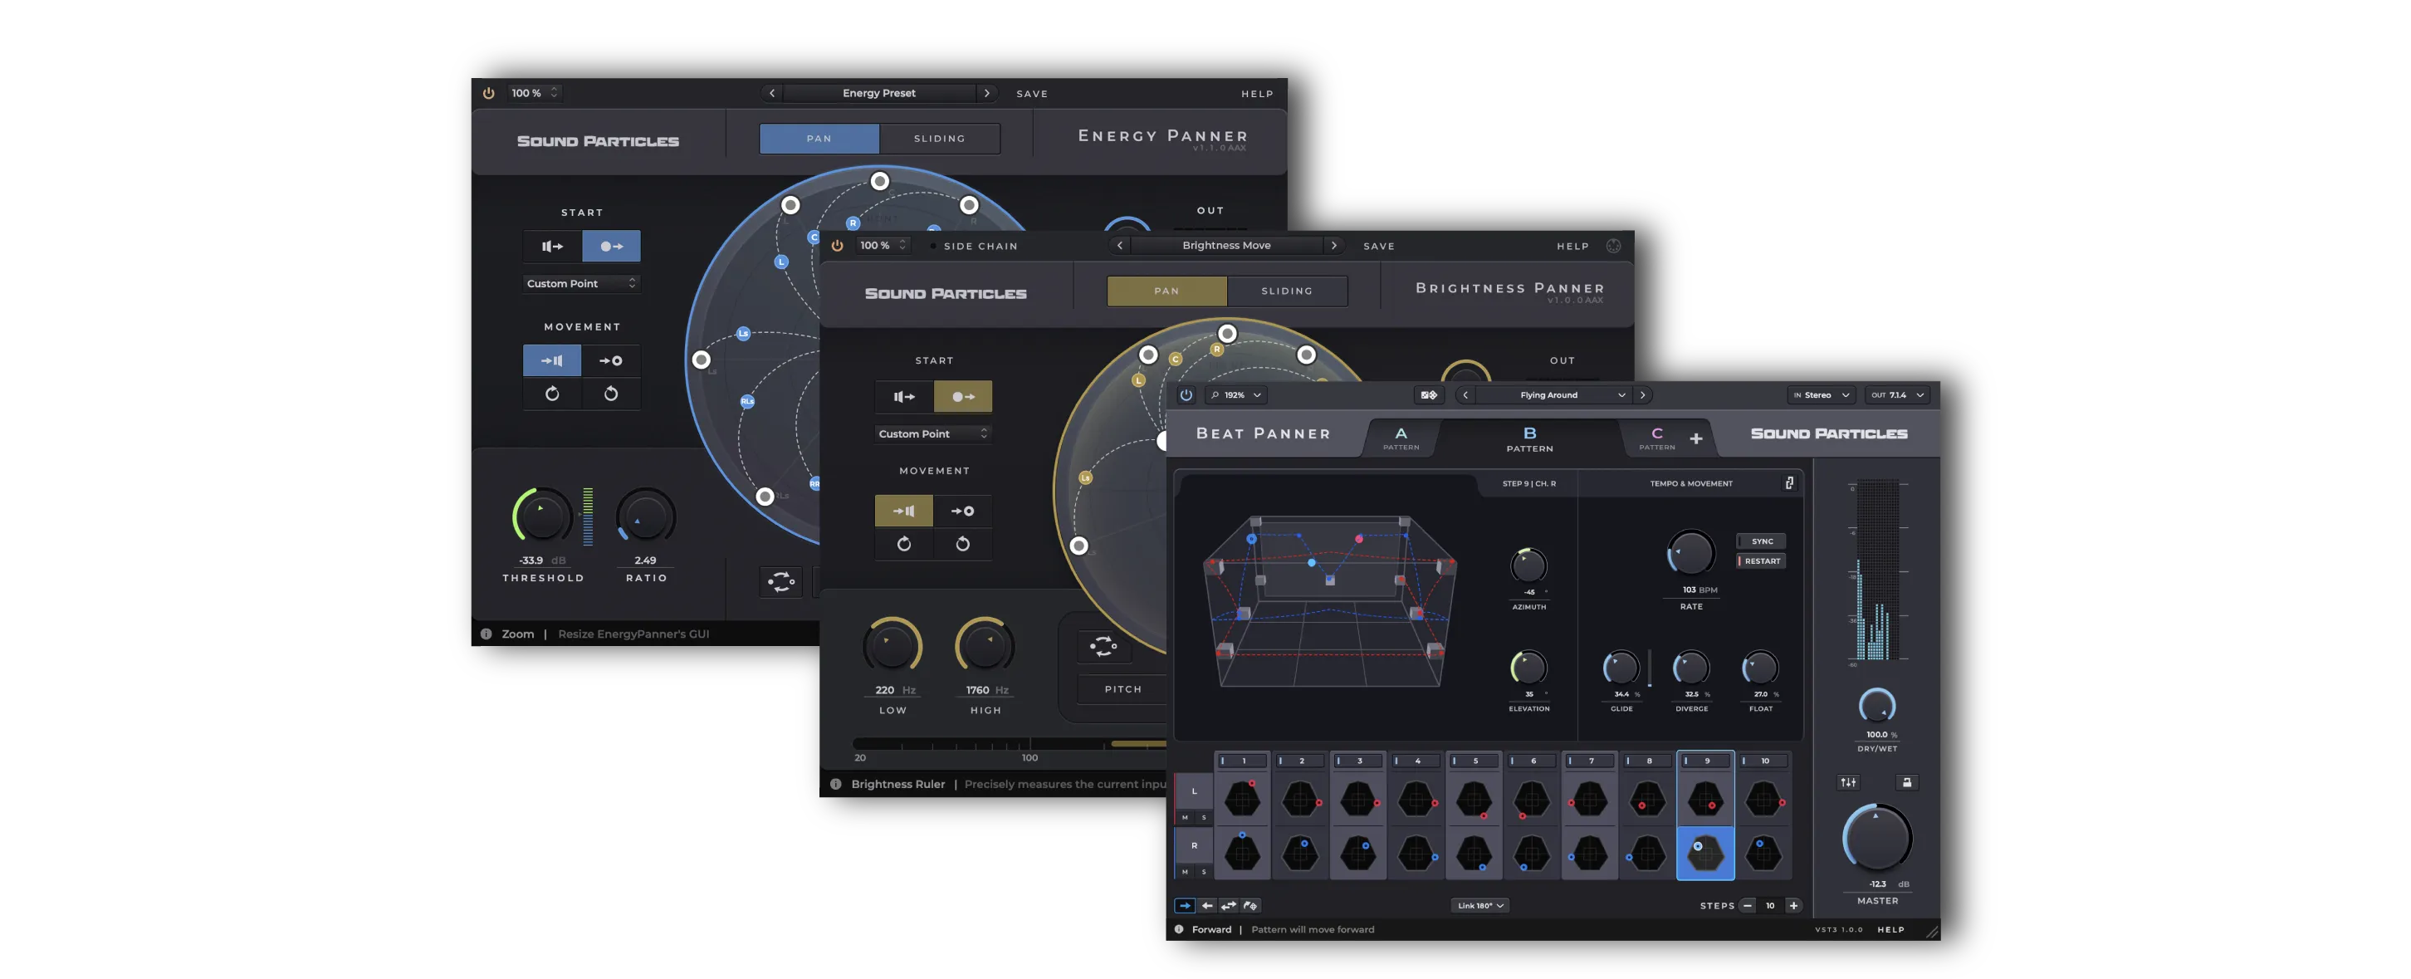Image resolution: width=2411 pixels, height=979 pixels.
Task: Open mixer sliders icon above Master knob
Action: click(x=1848, y=782)
